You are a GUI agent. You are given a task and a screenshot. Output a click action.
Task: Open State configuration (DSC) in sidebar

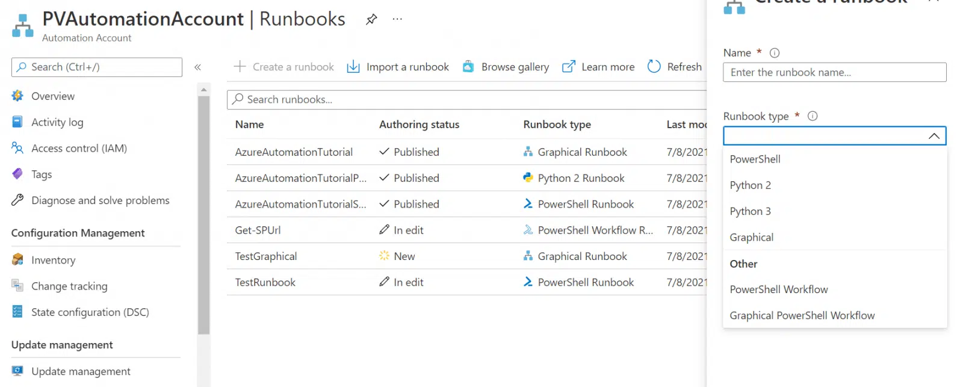point(90,312)
